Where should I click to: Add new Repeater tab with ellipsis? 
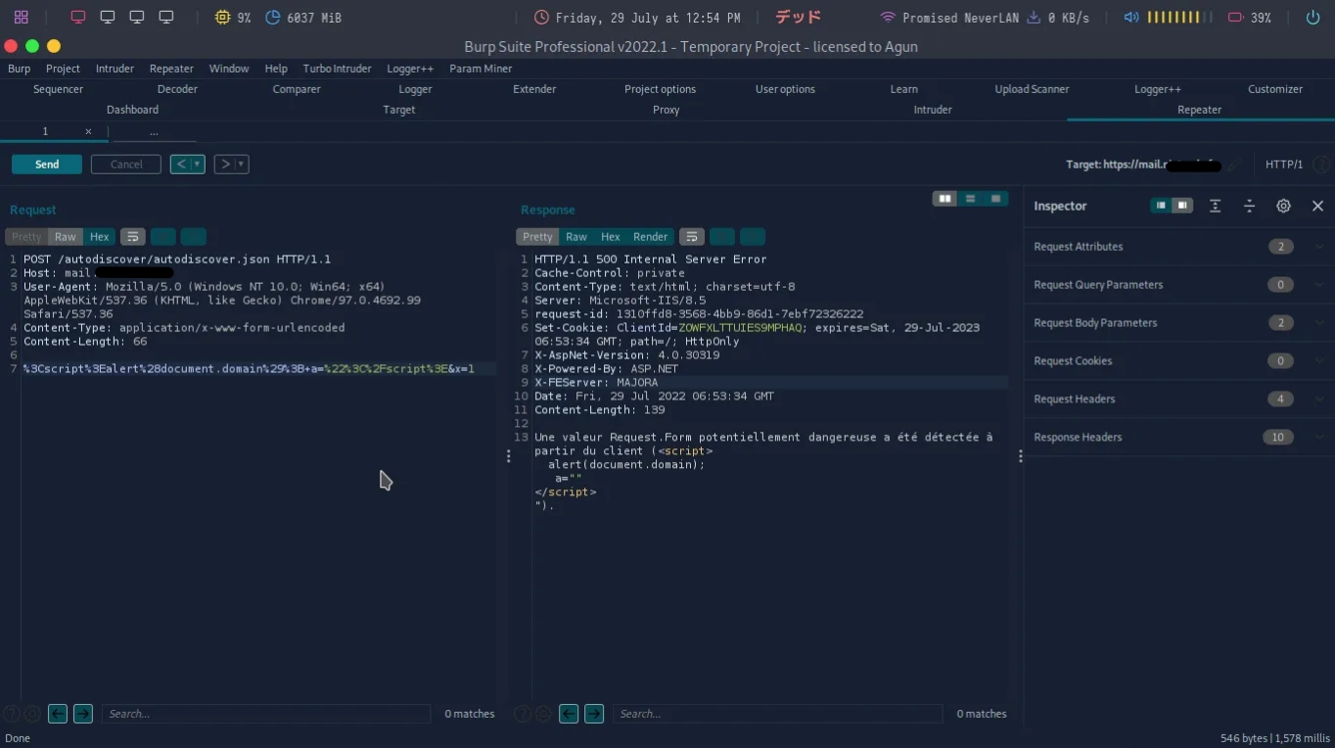pyautogui.click(x=154, y=131)
